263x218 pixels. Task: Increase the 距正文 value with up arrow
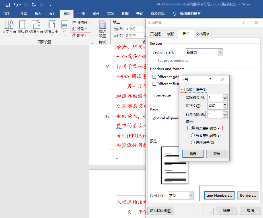(x=225, y=104)
